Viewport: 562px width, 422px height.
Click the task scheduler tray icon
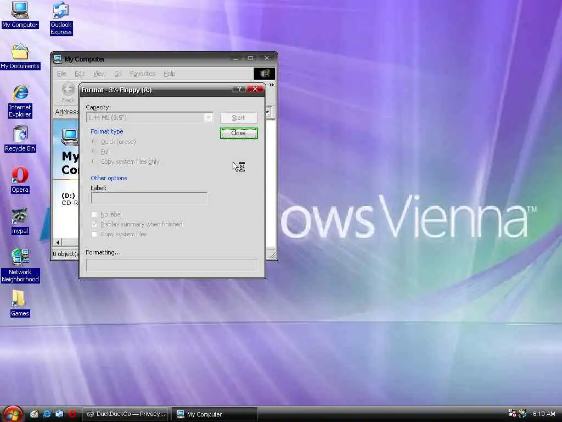(512, 413)
